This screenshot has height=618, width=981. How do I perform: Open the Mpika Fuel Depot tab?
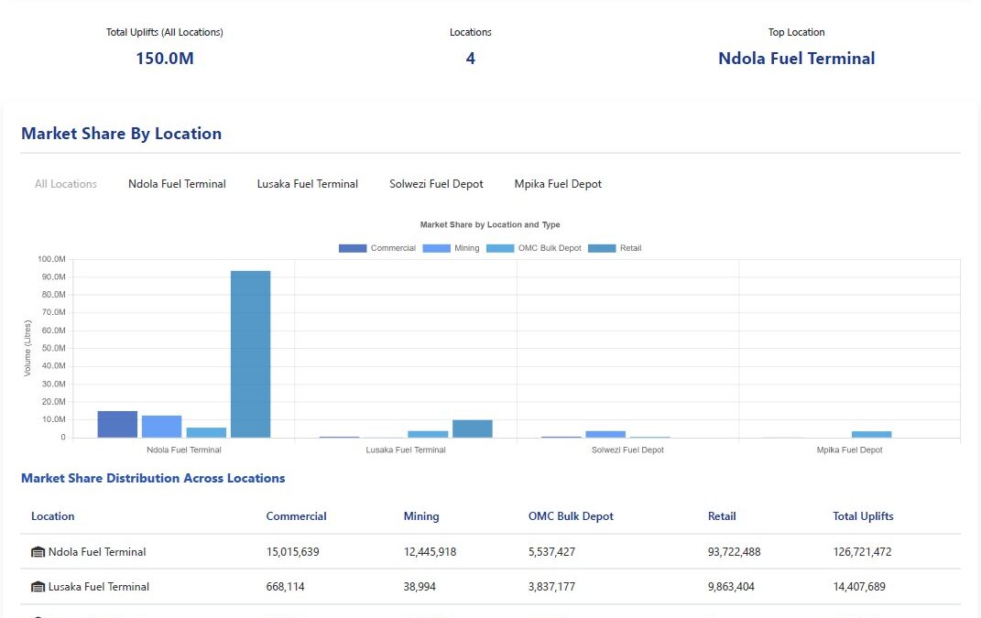click(x=558, y=184)
